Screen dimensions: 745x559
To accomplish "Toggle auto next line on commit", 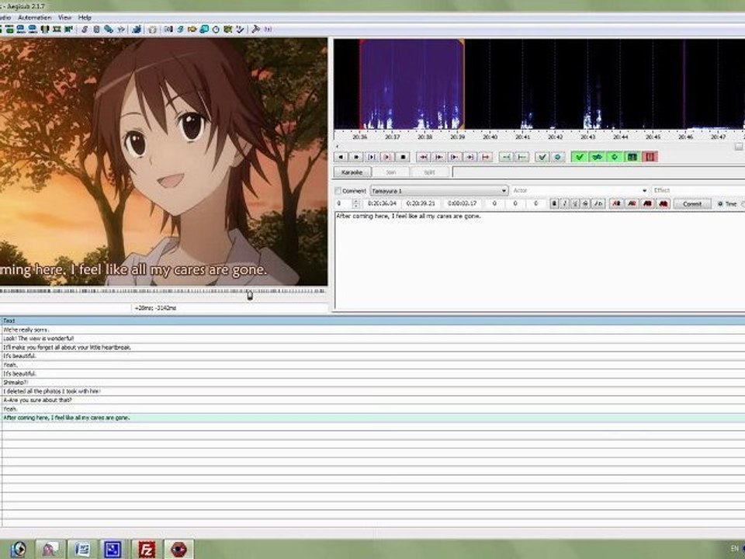I will [x=597, y=157].
